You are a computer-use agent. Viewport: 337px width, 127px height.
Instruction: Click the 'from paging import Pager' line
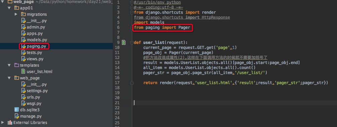click(x=162, y=27)
